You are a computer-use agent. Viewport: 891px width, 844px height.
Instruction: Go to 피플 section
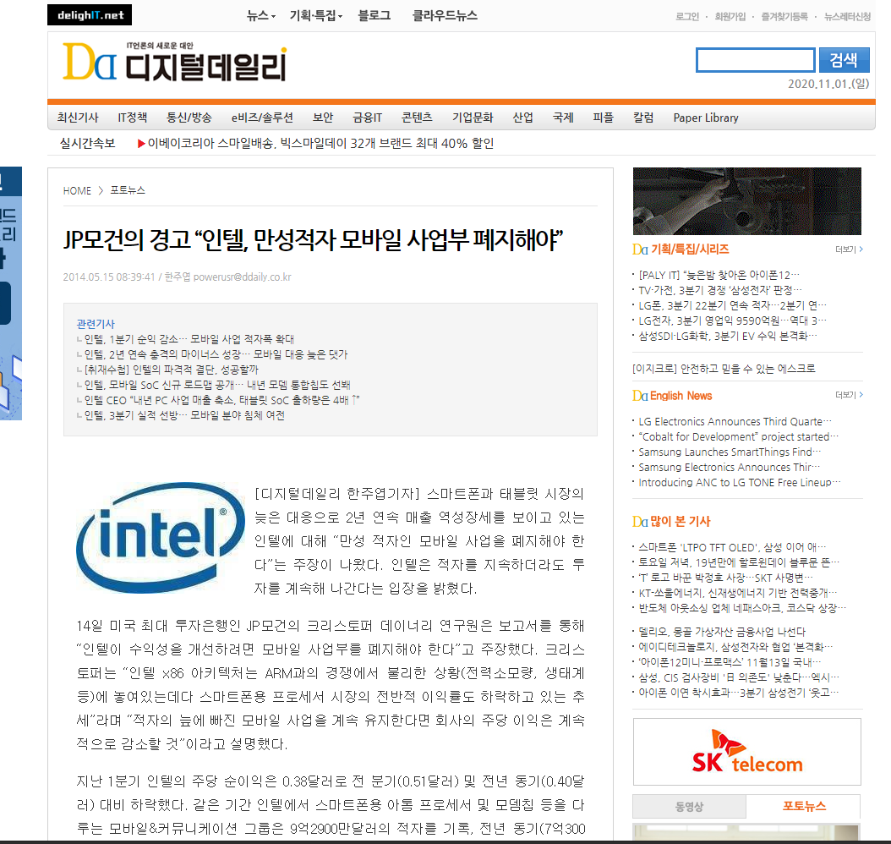(604, 118)
